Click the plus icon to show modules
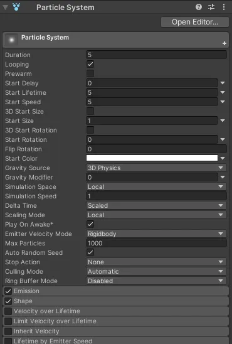Image resolution: width=232 pixels, height=344 pixels. pos(224,43)
